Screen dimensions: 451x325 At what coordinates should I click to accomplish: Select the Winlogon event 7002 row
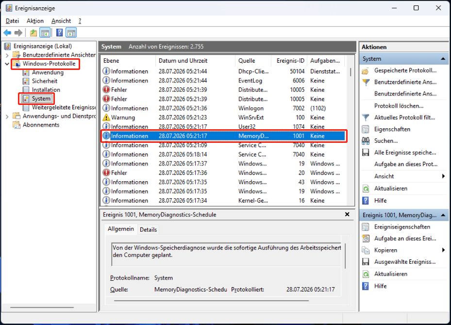coord(223,108)
